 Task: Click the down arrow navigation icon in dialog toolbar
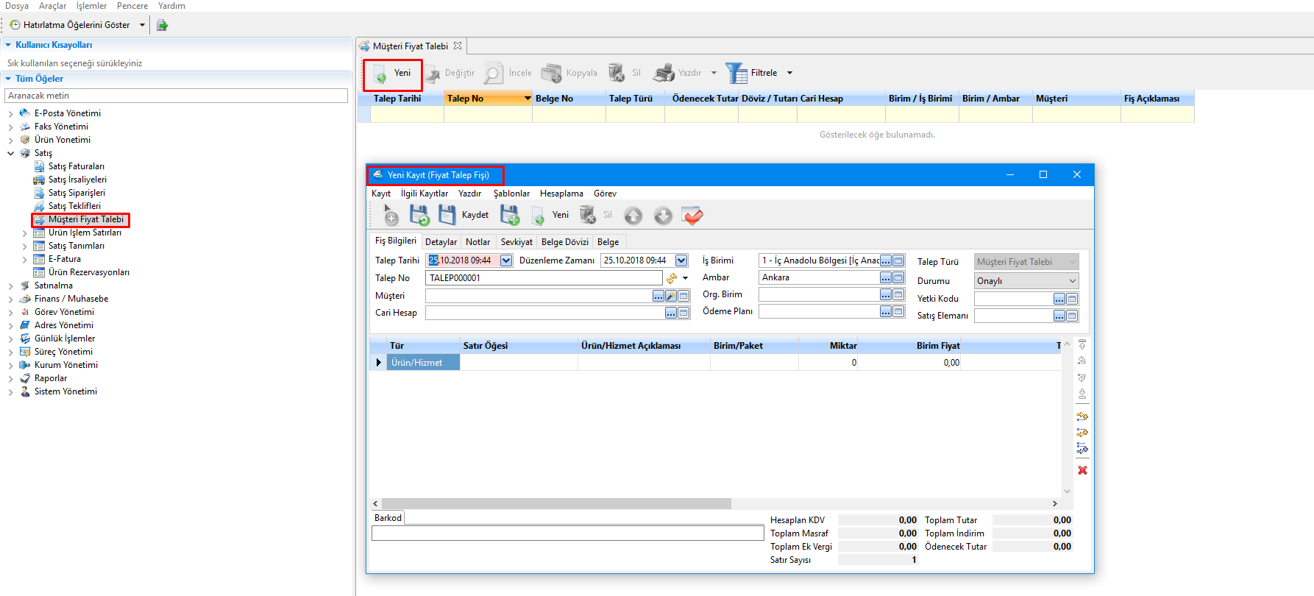point(663,216)
